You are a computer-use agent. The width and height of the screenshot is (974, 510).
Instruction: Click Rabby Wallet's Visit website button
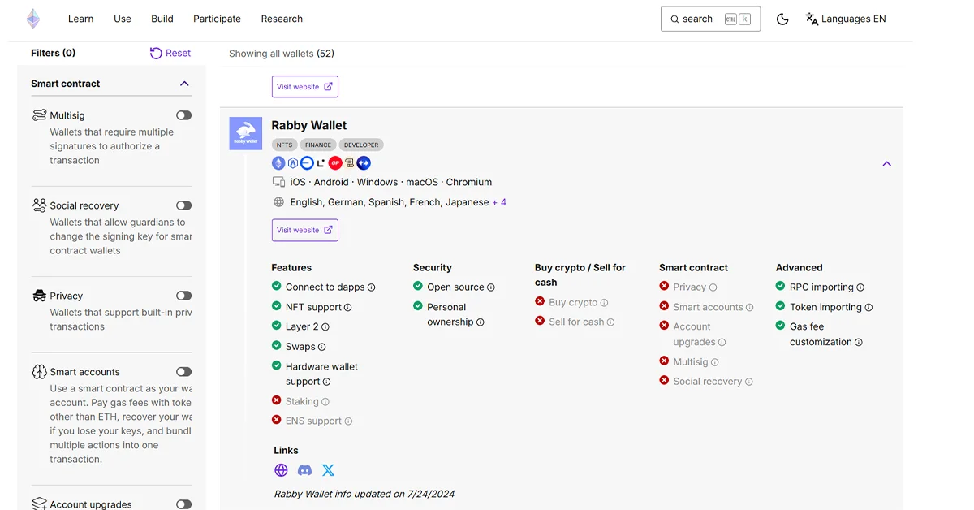tap(304, 230)
